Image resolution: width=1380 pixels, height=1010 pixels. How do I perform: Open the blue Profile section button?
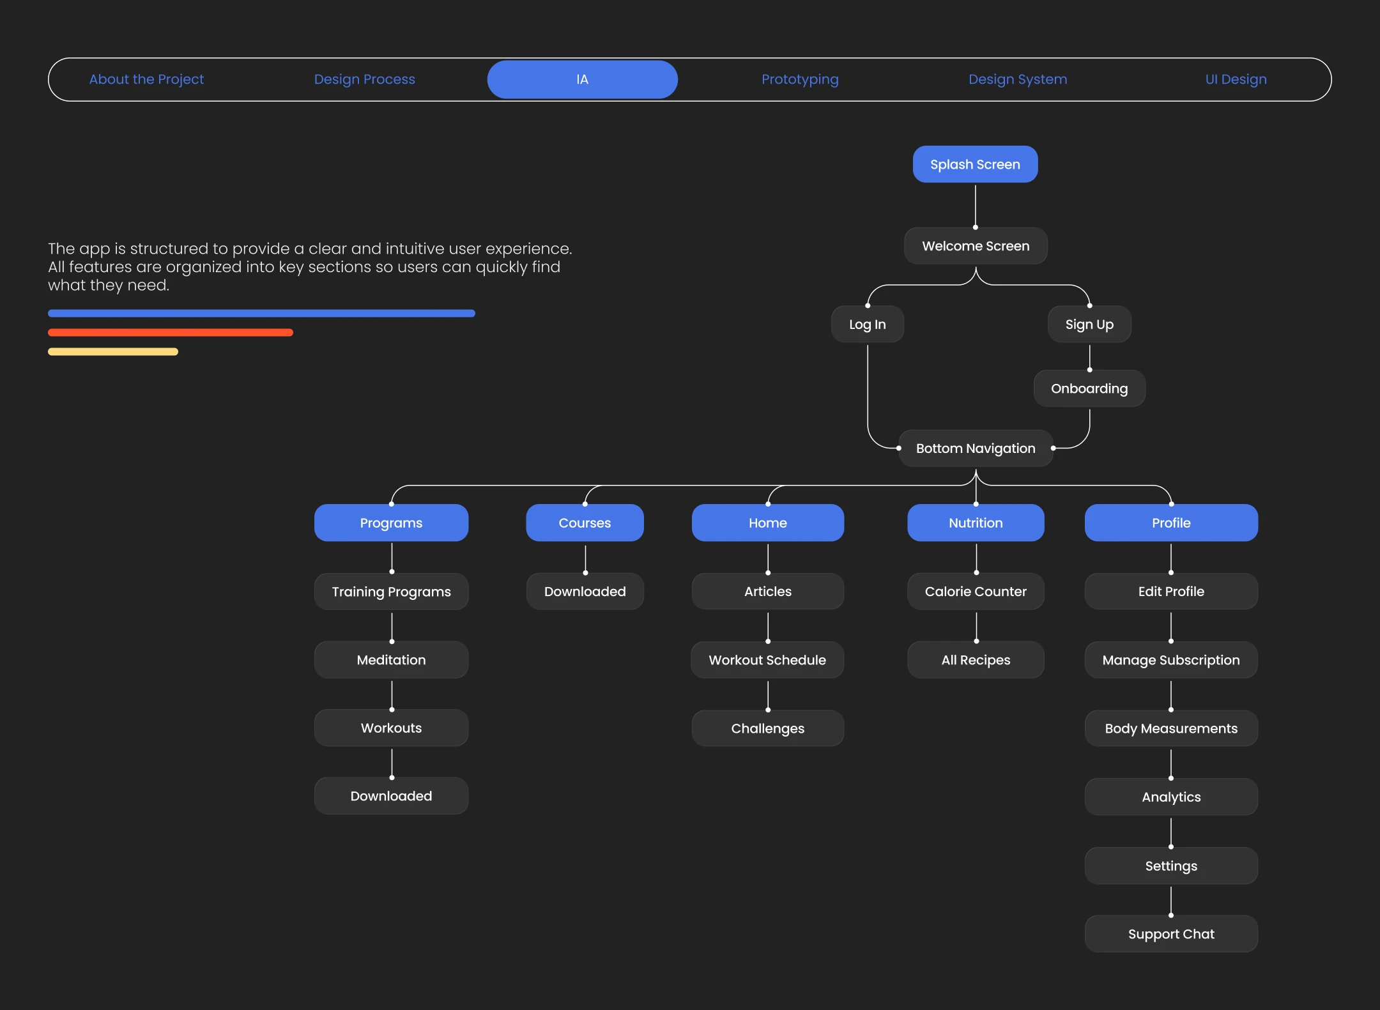click(1171, 523)
